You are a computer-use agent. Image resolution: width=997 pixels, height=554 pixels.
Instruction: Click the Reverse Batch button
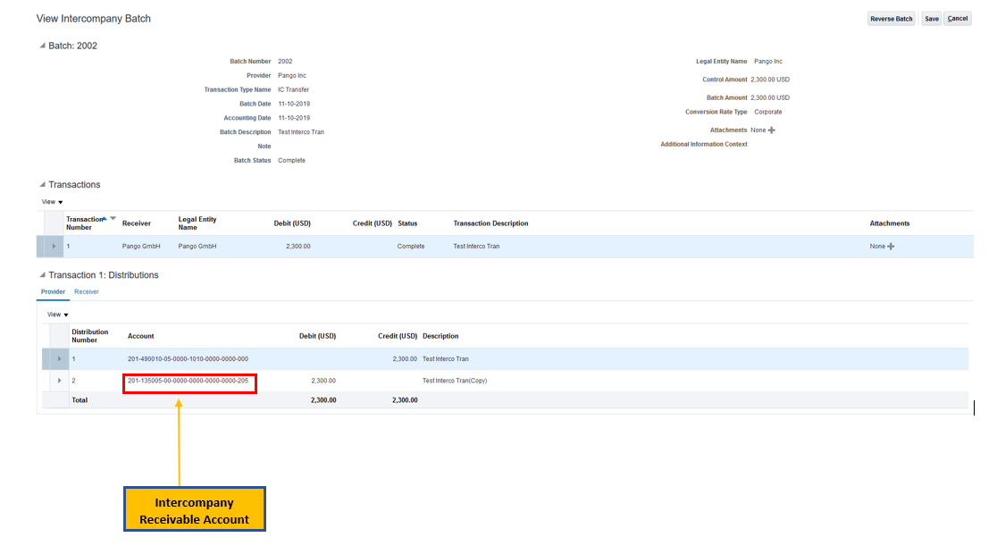[891, 19]
